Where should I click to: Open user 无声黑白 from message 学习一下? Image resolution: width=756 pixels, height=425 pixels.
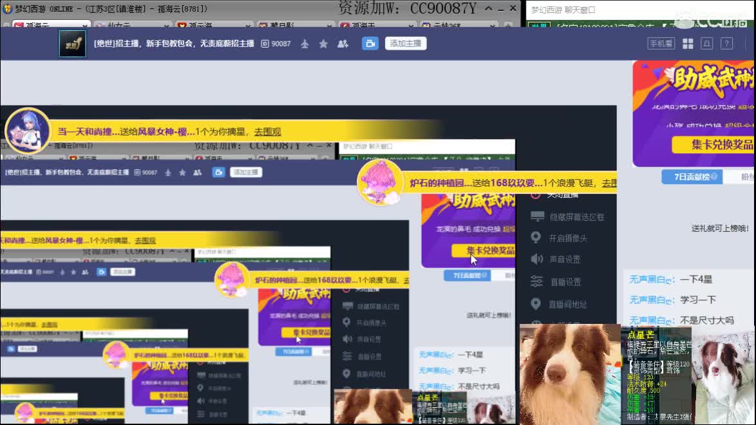(x=652, y=300)
